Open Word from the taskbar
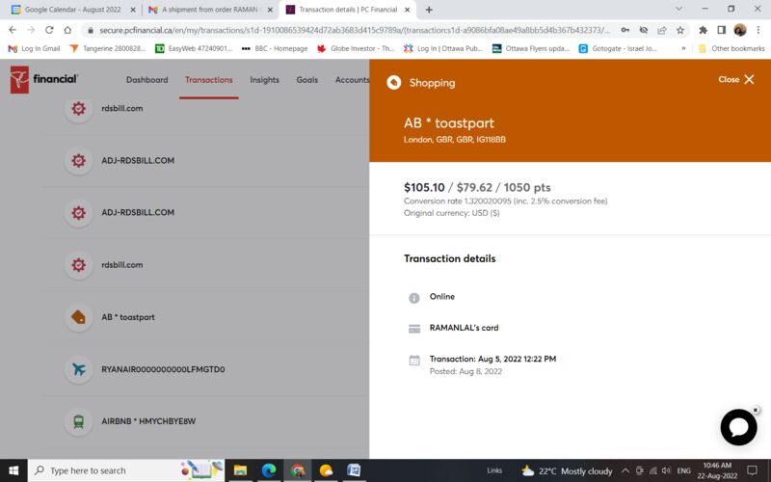 coord(354,470)
